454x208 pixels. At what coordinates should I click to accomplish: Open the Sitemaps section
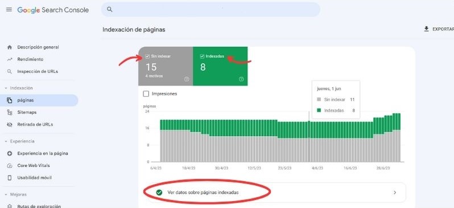coord(27,112)
